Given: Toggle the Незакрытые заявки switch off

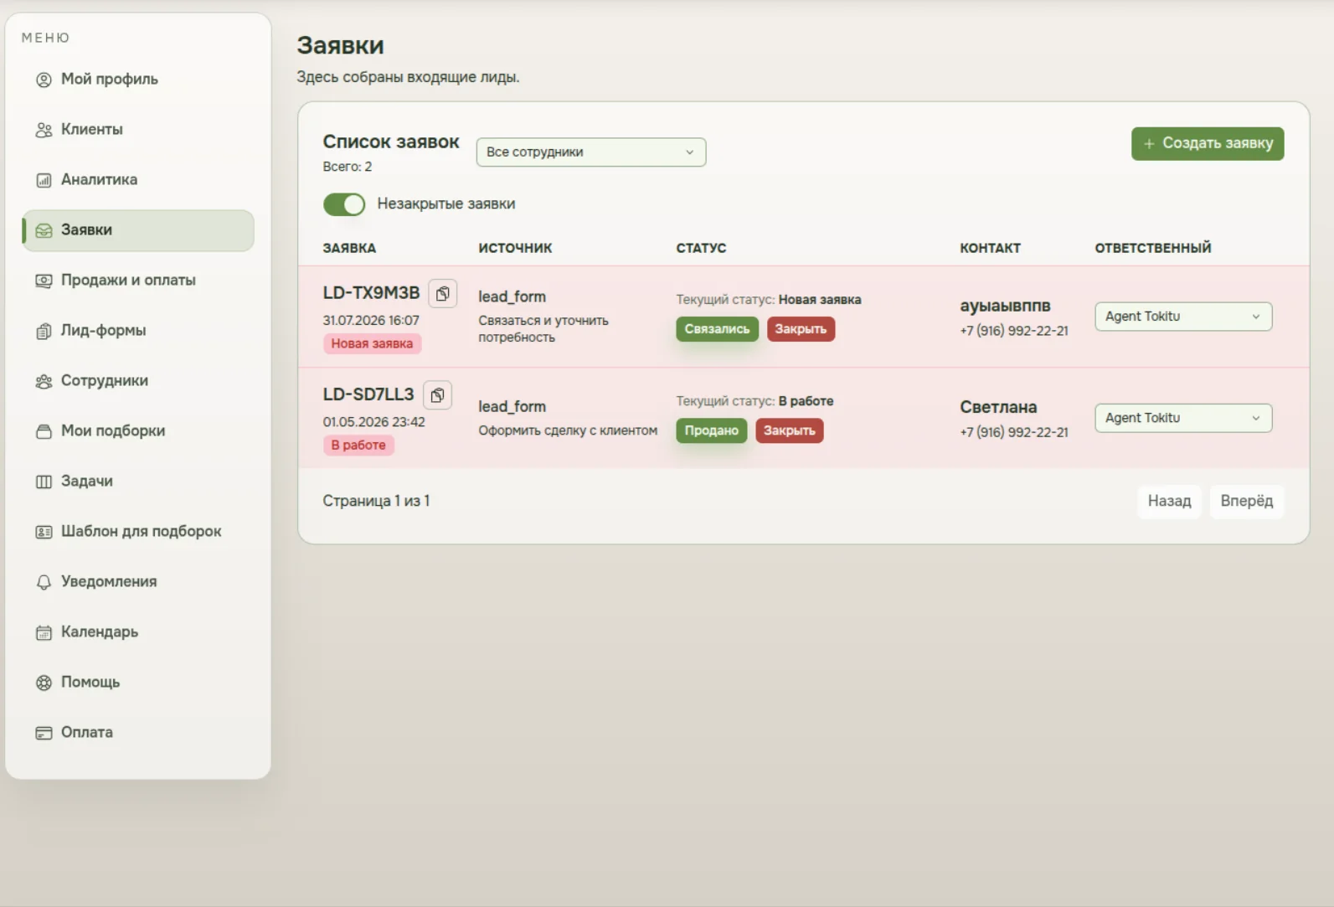Looking at the screenshot, I should (344, 204).
